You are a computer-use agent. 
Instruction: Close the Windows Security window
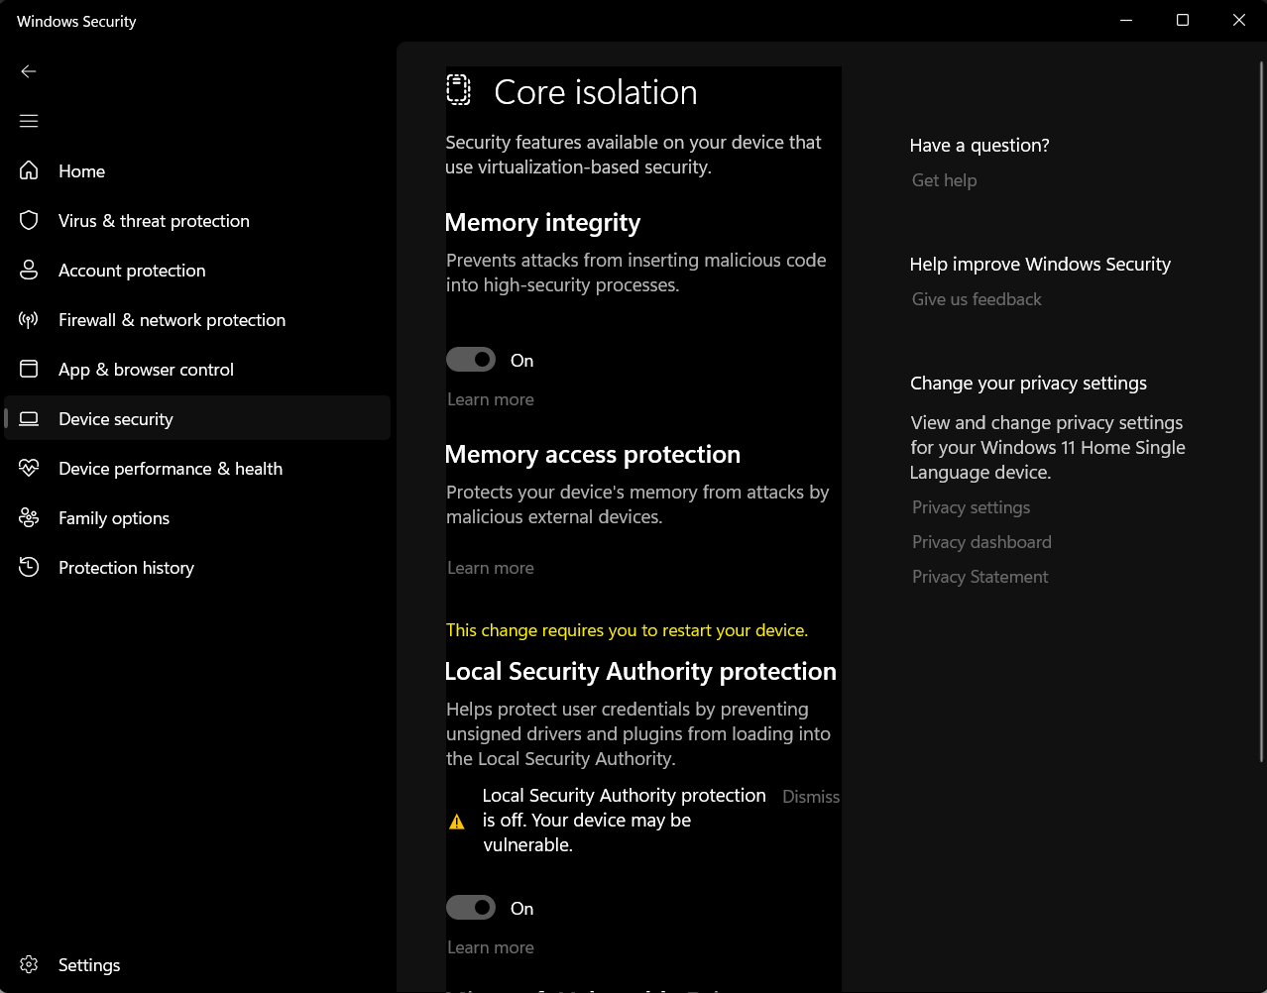(1238, 20)
